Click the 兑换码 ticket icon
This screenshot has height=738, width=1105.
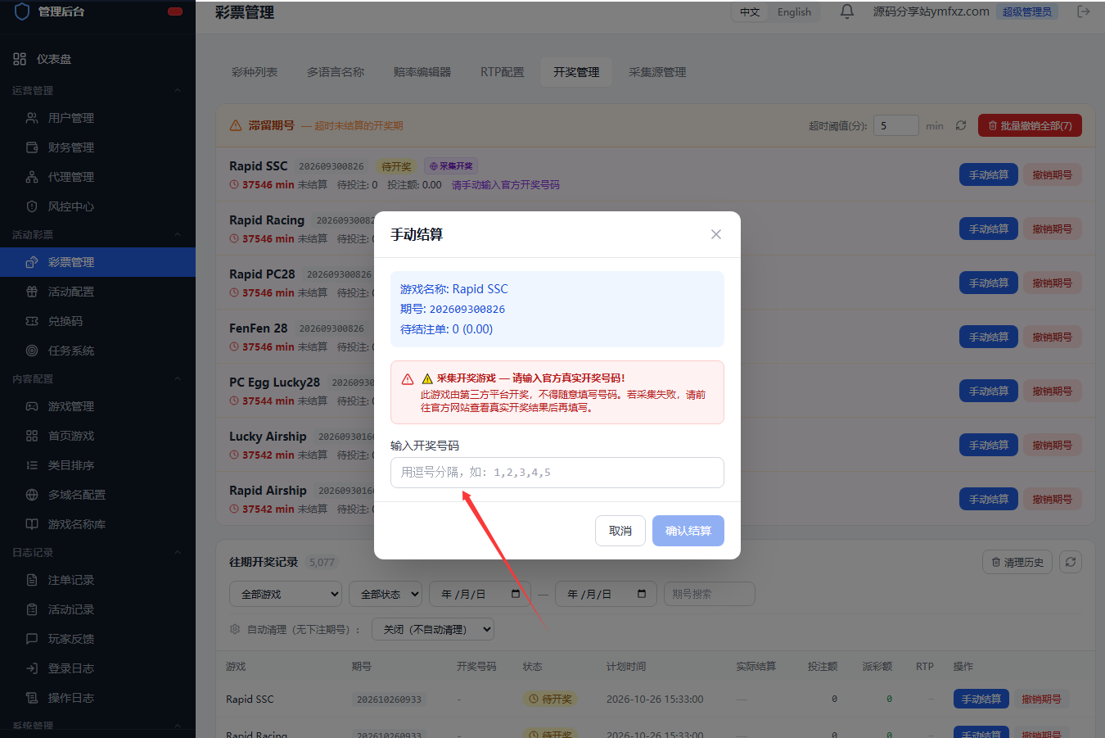(32, 321)
